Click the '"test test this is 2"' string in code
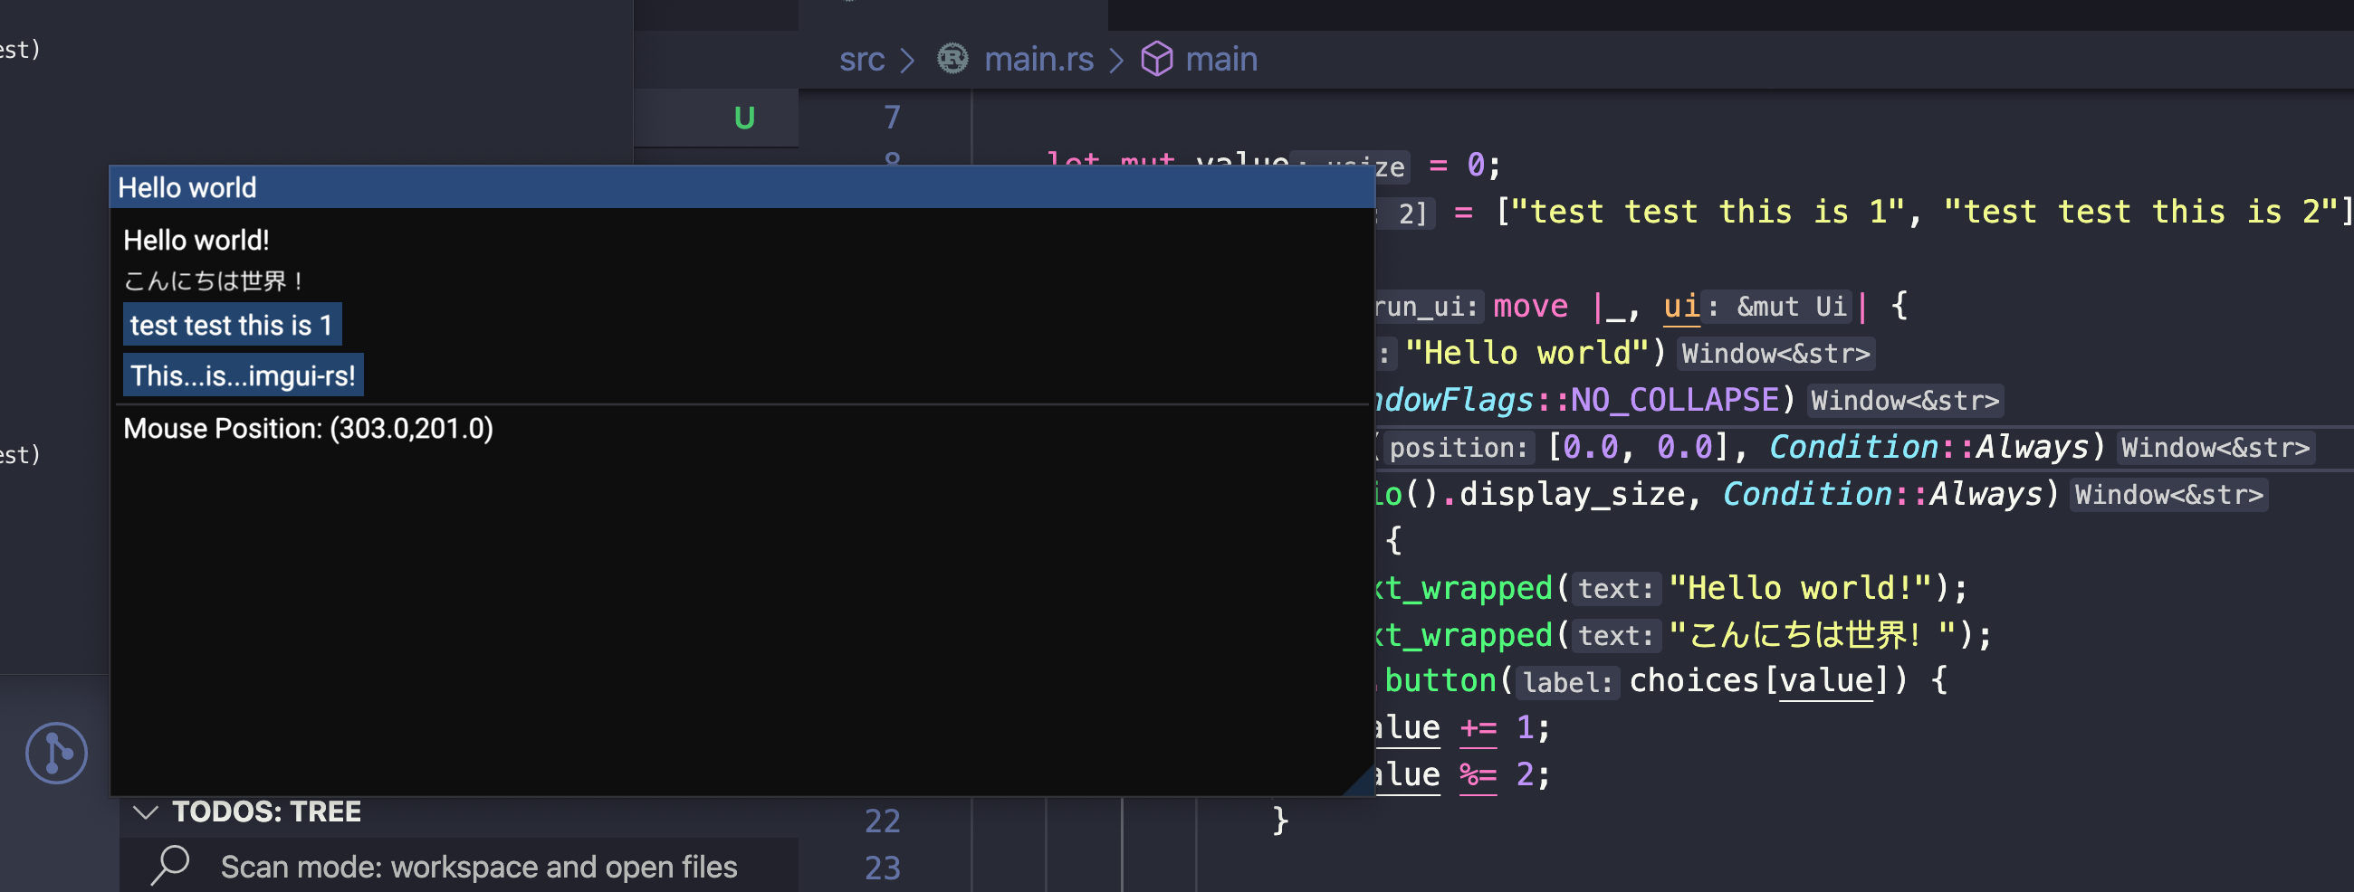 tap(2140, 212)
